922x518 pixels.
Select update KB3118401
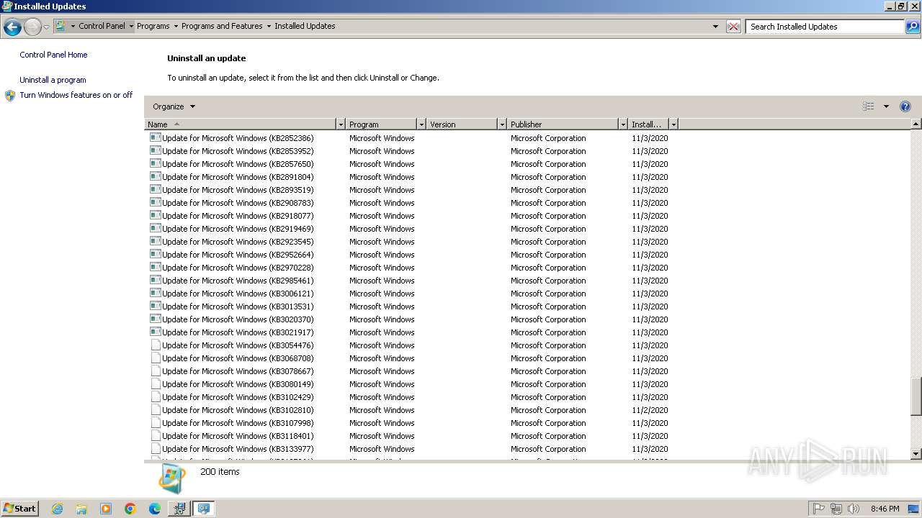click(x=238, y=436)
